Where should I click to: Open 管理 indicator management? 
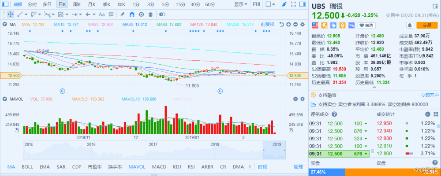(x=298, y=167)
